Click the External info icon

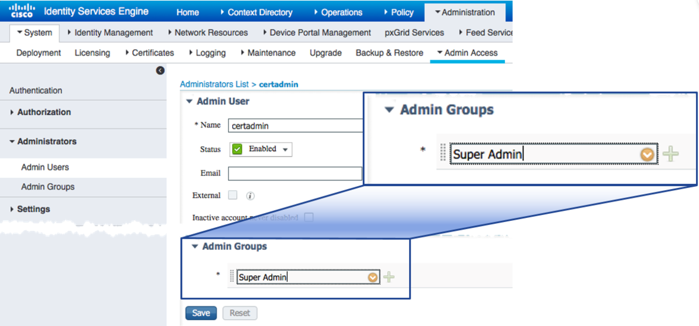point(250,196)
